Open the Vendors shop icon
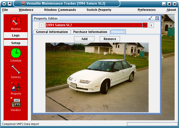The image size is (179, 128). (x=16, y=103)
